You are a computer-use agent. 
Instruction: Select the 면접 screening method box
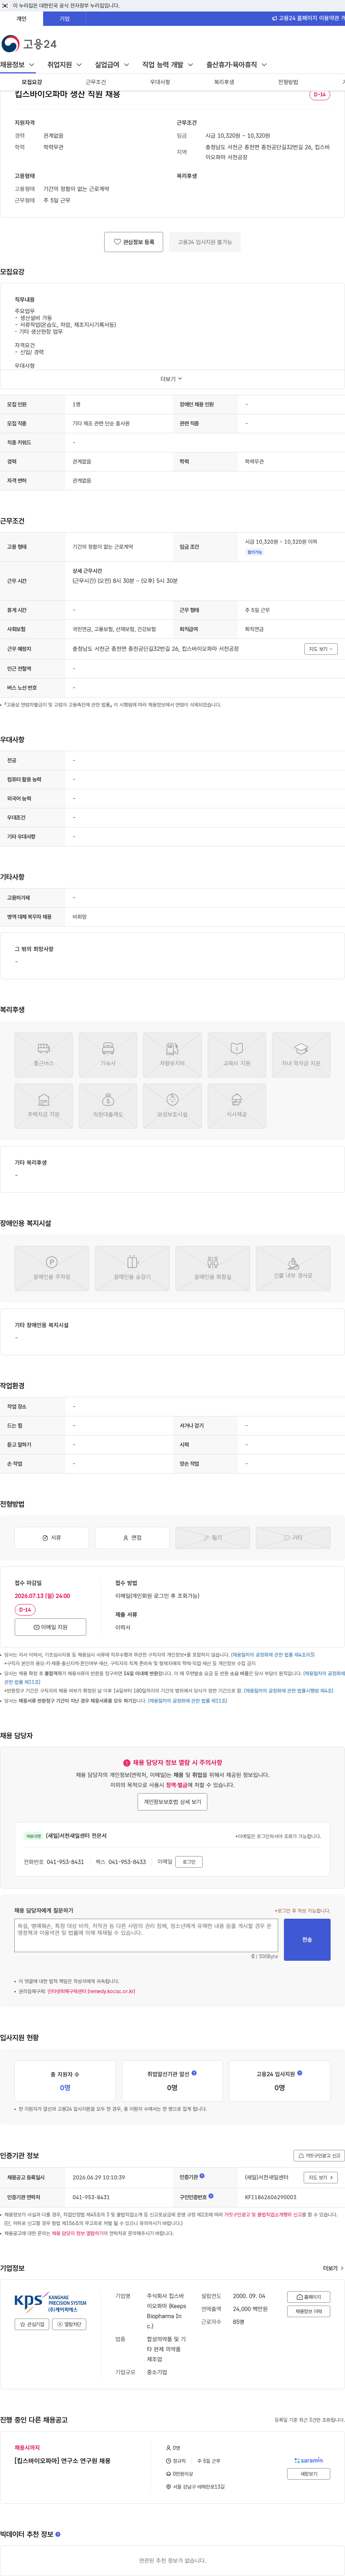click(132, 1538)
